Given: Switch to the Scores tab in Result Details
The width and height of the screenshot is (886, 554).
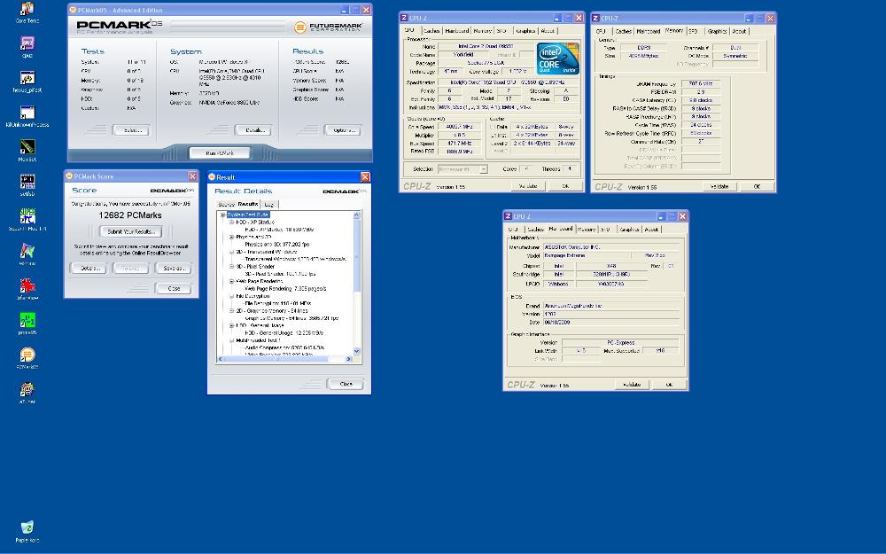Looking at the screenshot, I should click(226, 204).
